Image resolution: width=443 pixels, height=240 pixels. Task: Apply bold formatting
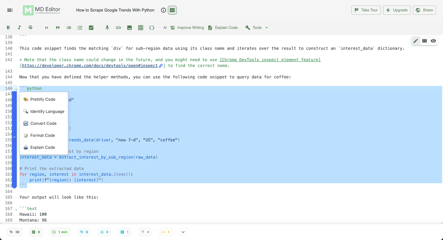tap(8, 28)
